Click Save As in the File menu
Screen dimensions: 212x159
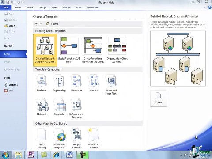click(11, 20)
